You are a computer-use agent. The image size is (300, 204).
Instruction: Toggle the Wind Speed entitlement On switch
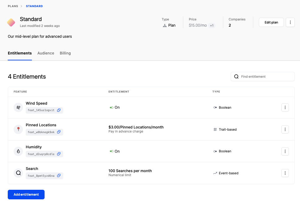pyautogui.click(x=111, y=107)
